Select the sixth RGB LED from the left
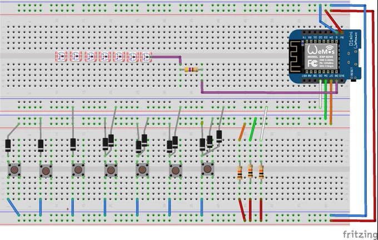Image resolution: width=378 pixels, height=240 pixels. coord(133,57)
